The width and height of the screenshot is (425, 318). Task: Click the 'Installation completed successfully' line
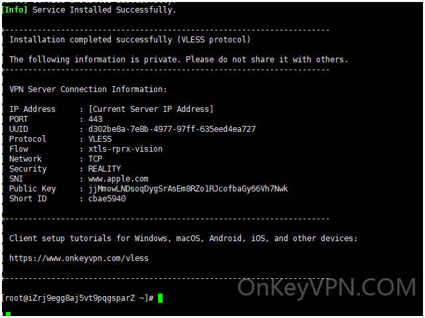click(x=130, y=40)
